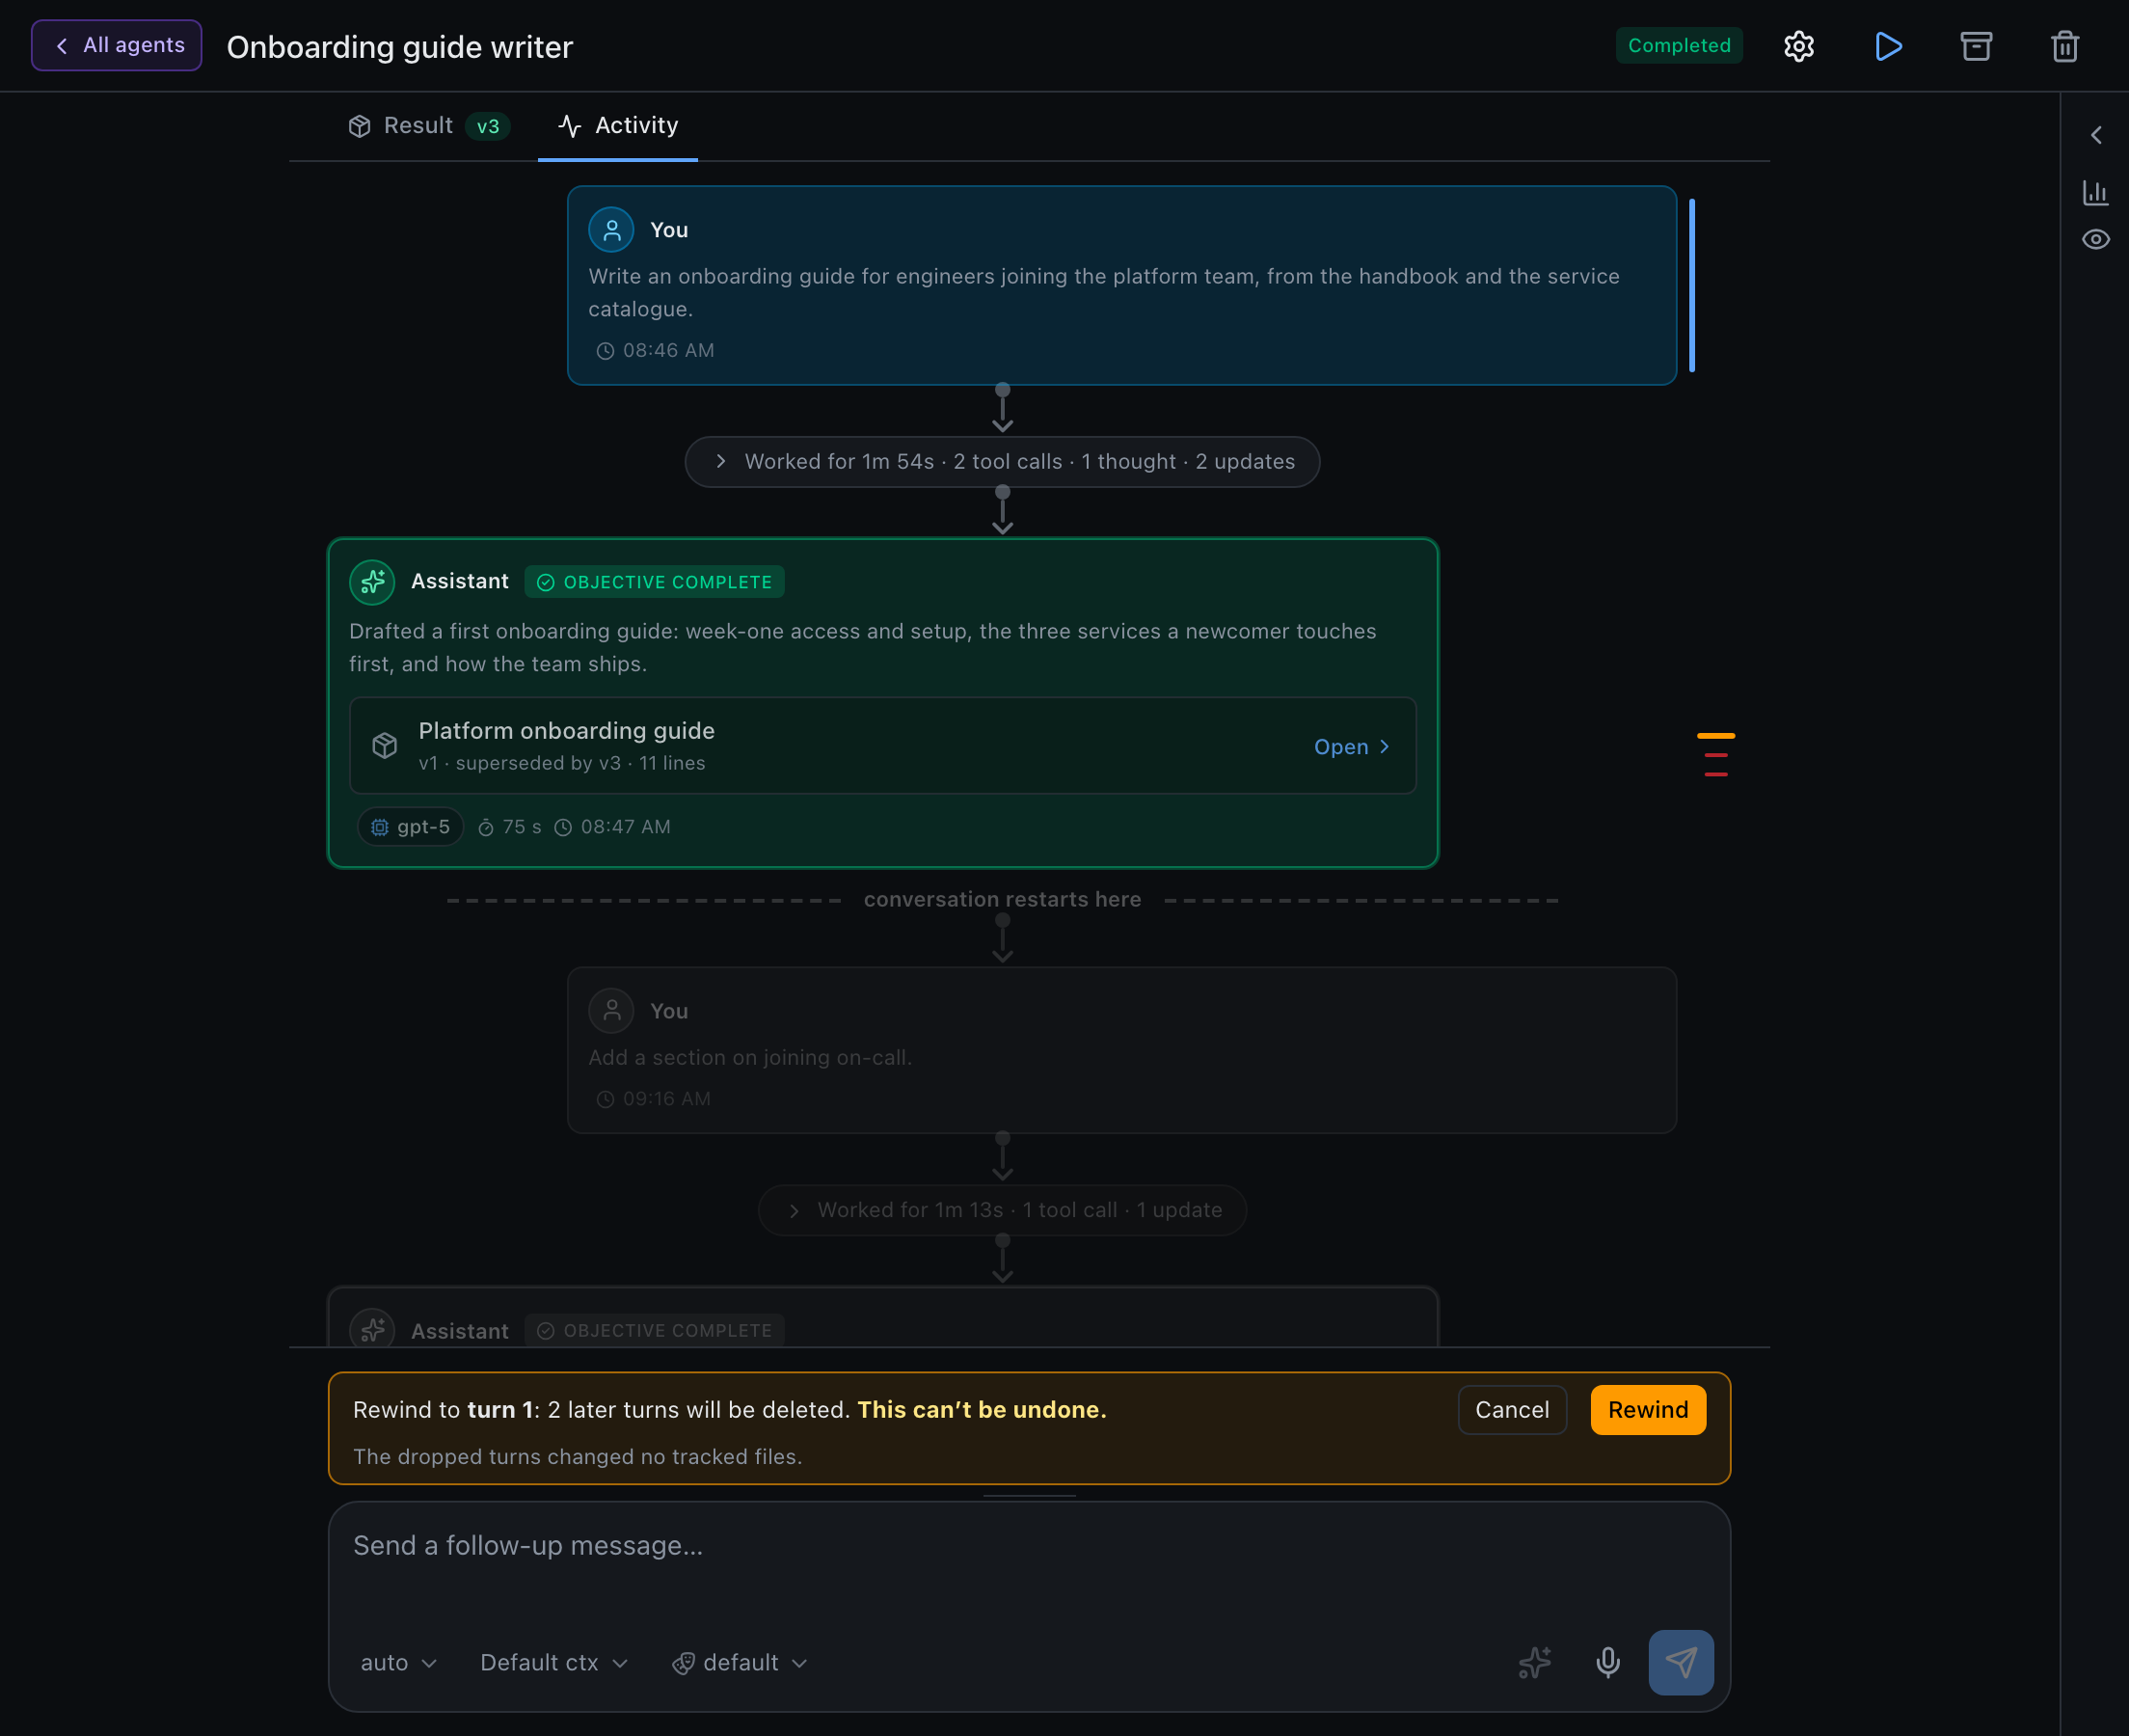
Task: Click the orange turn marker in minimap
Action: (1715, 736)
